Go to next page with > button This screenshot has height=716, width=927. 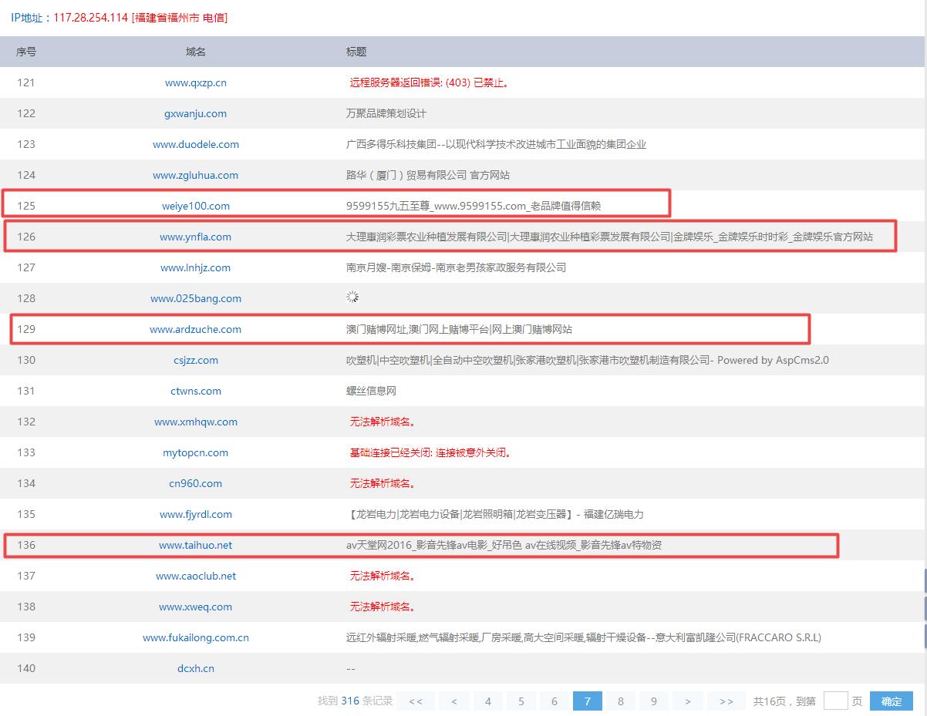(x=687, y=701)
